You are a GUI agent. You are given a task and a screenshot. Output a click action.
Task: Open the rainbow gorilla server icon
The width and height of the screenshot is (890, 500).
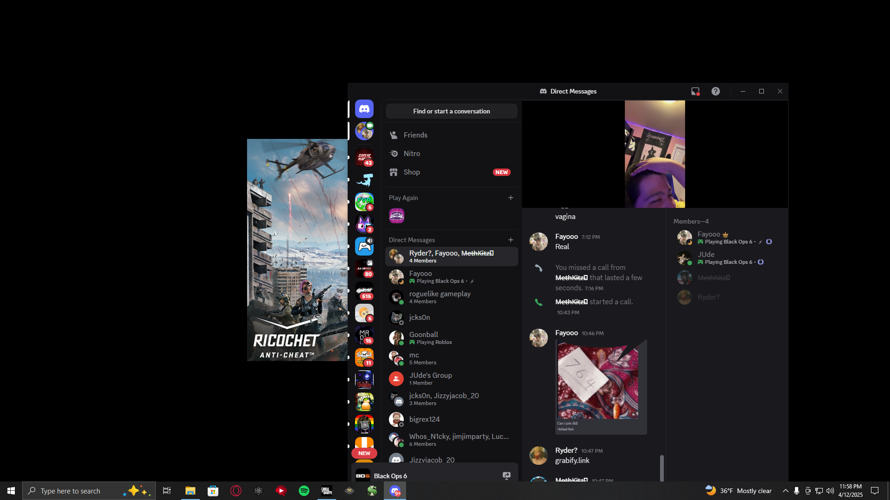coord(364,424)
